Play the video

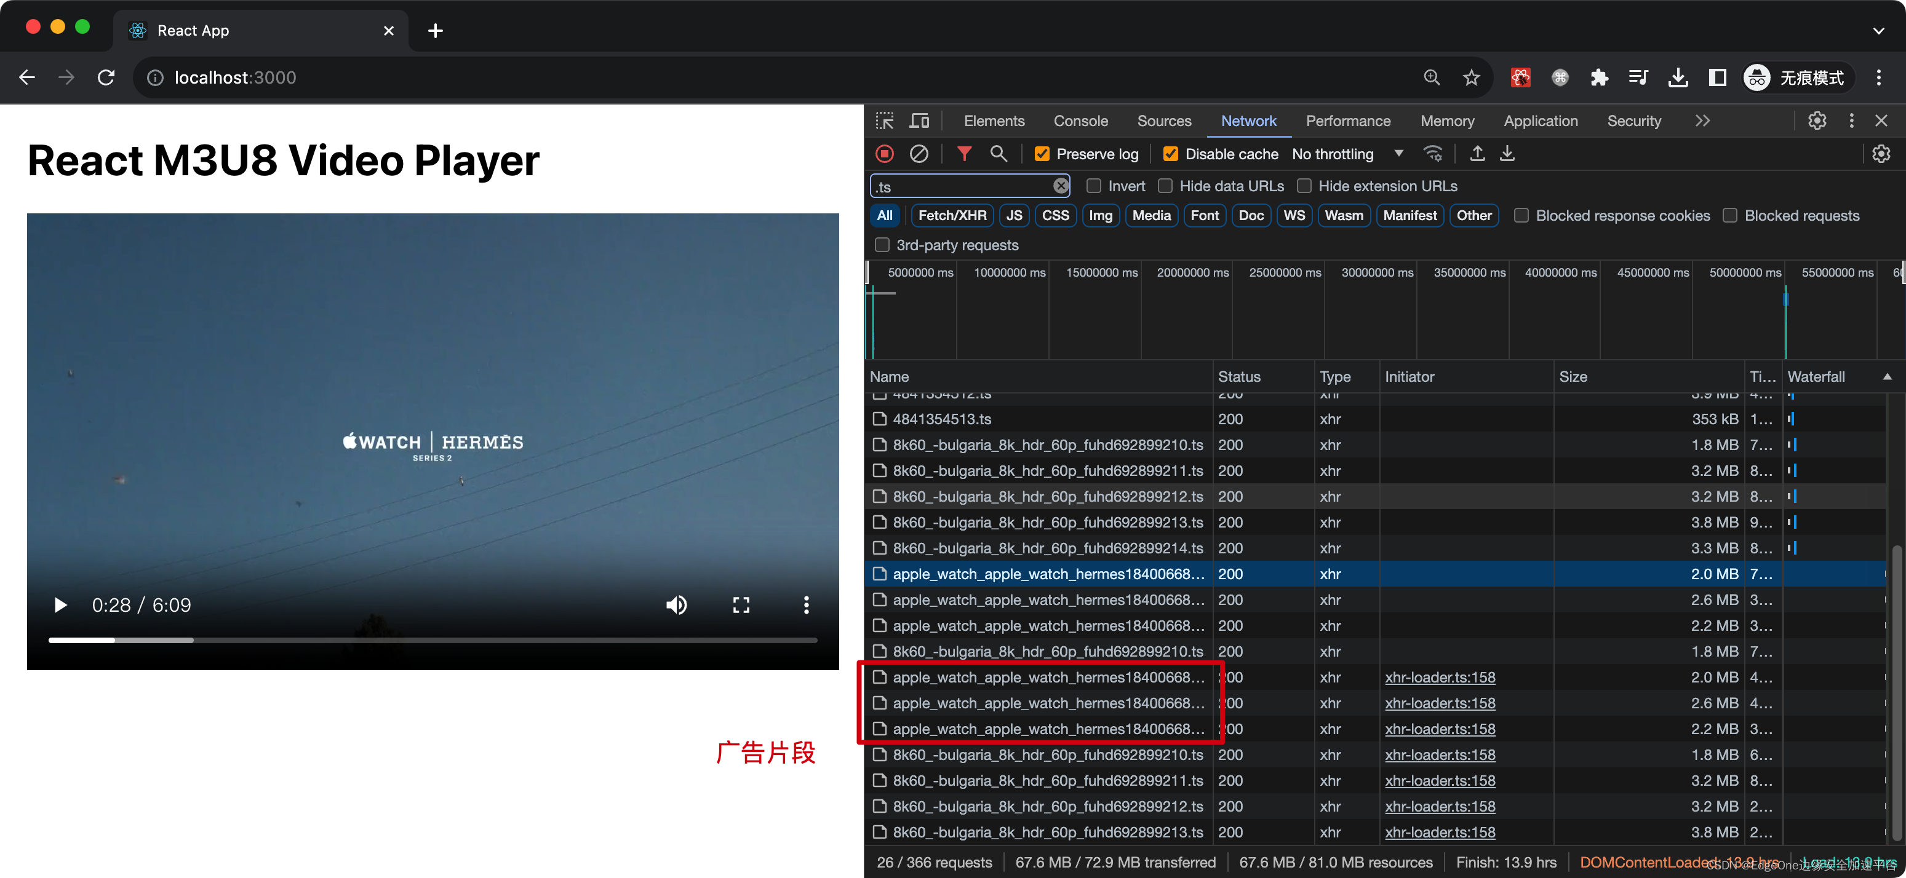tap(61, 605)
